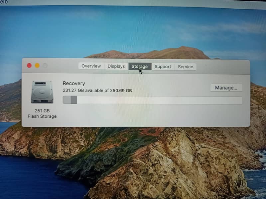
Task: Select the Recovery volume name
Action: click(74, 84)
